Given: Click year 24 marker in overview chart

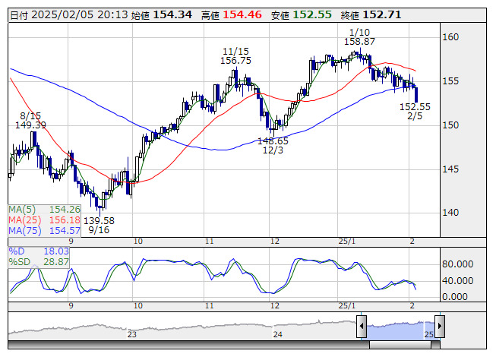Looking at the screenshot, I should click(278, 334).
